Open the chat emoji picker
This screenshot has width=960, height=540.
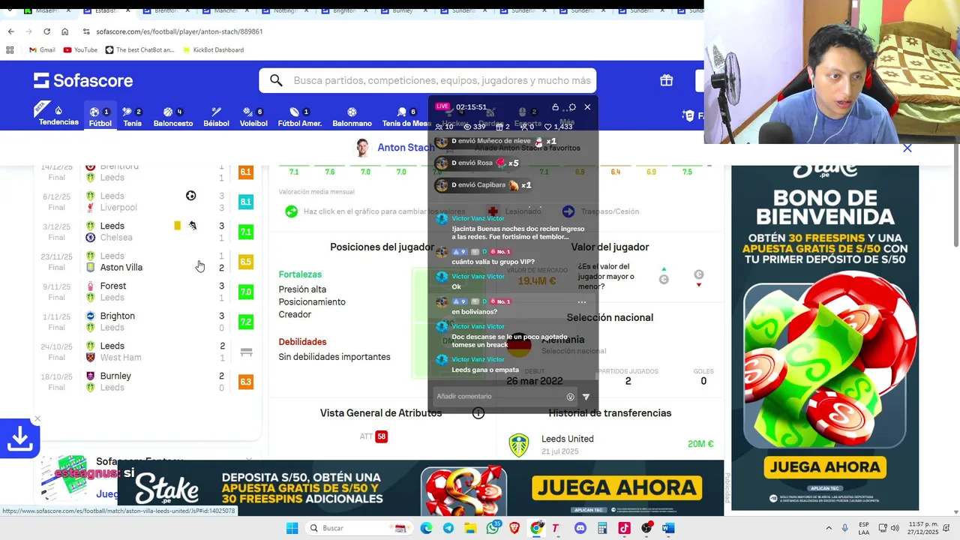571,397
